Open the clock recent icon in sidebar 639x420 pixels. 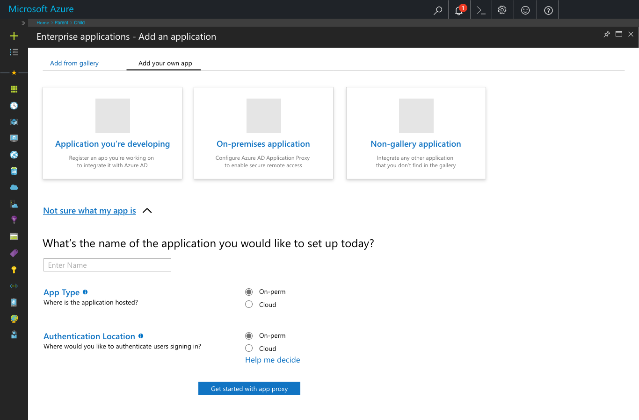[14, 106]
